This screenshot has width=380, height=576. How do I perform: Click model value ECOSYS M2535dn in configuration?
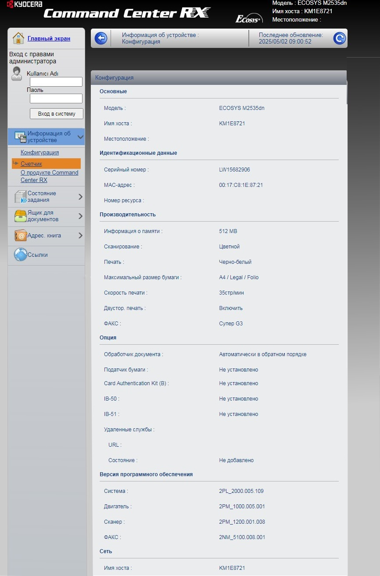click(242, 108)
